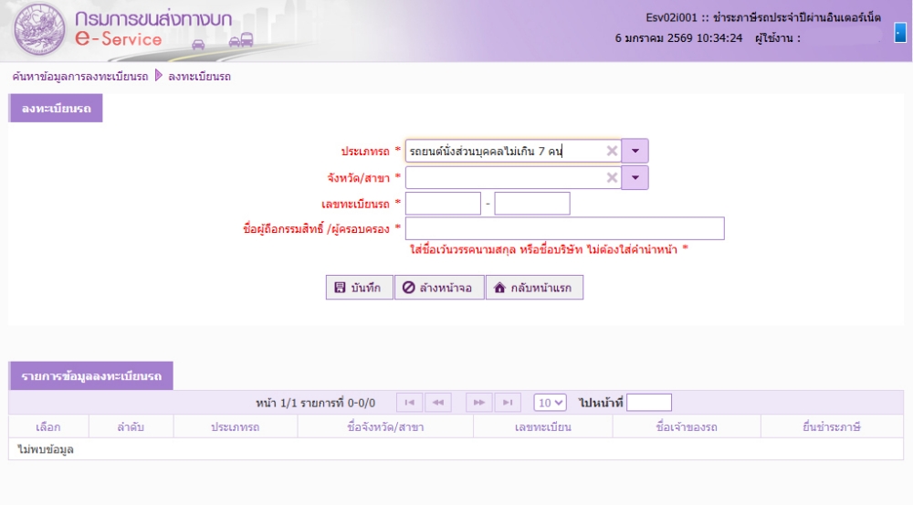Viewport: 913px width, 505px height.
Task: Select the ลงทะเบียนรถ section tab
Action: [x=56, y=109]
